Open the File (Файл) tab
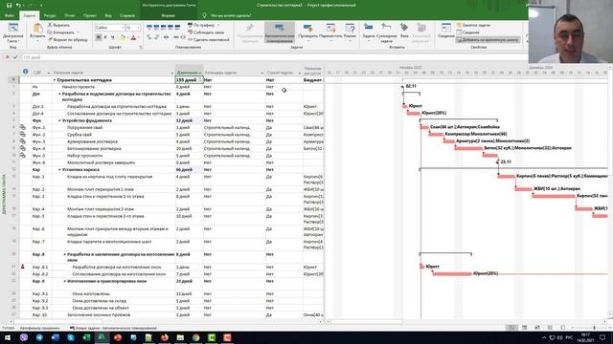This screenshot has width=613, height=344. point(10,15)
